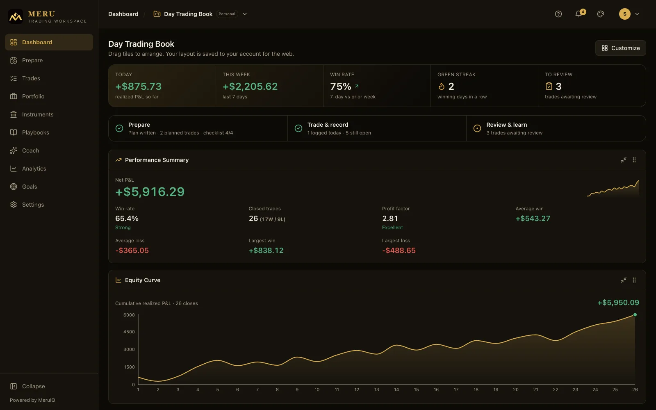
Task: Open the theme palette icon
Action: pyautogui.click(x=601, y=14)
